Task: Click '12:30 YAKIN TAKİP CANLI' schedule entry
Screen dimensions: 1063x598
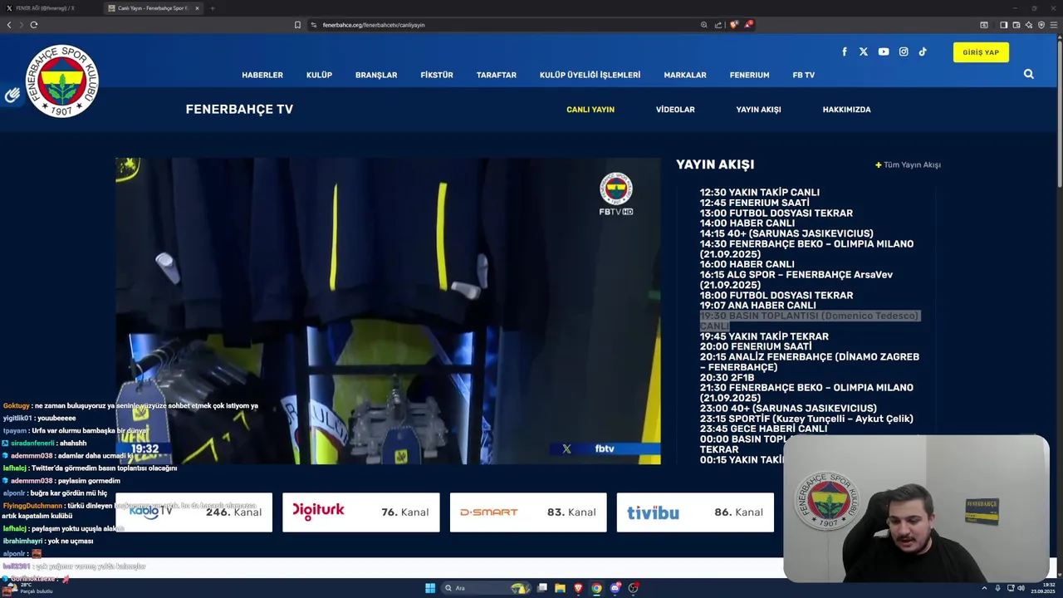Action: click(x=760, y=193)
